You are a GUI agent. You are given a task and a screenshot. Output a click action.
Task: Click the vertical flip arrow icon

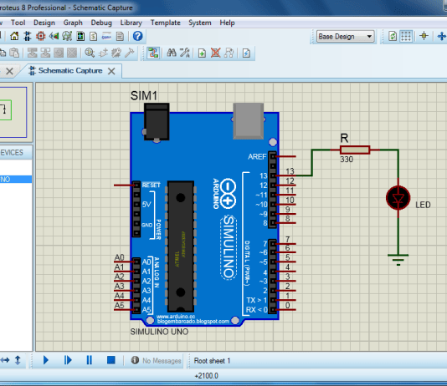(18, 360)
